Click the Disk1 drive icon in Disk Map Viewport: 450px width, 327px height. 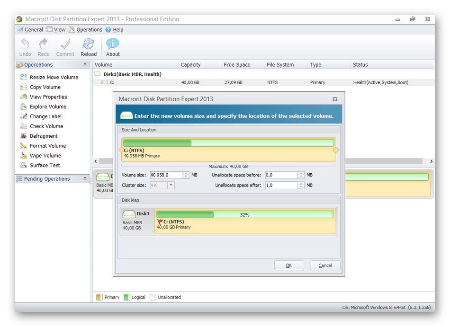point(129,214)
